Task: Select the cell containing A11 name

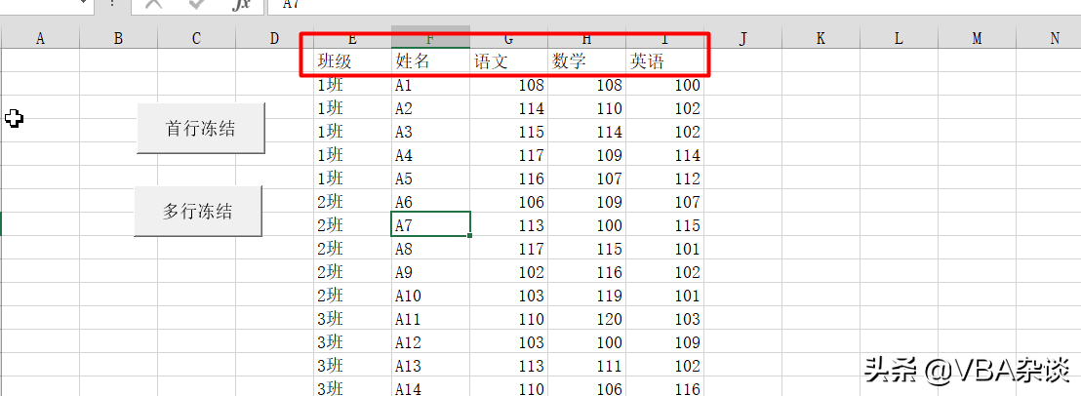Action: 430,319
